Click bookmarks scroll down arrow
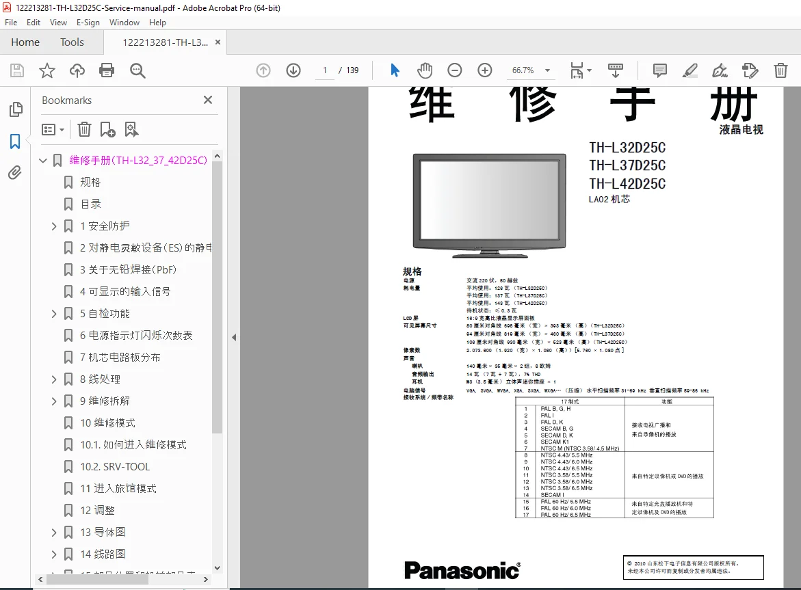 217,568
